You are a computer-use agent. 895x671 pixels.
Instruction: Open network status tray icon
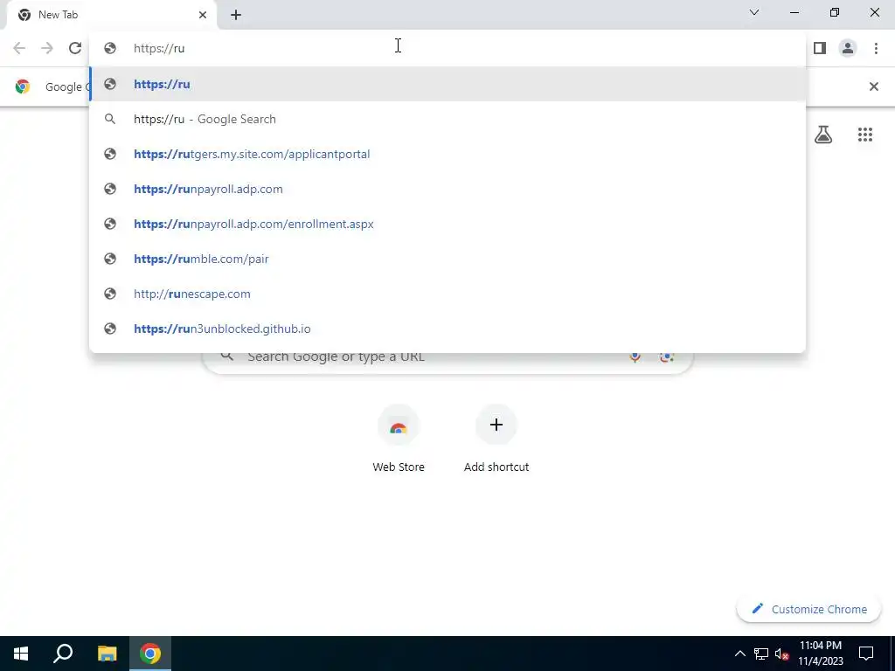(x=761, y=654)
